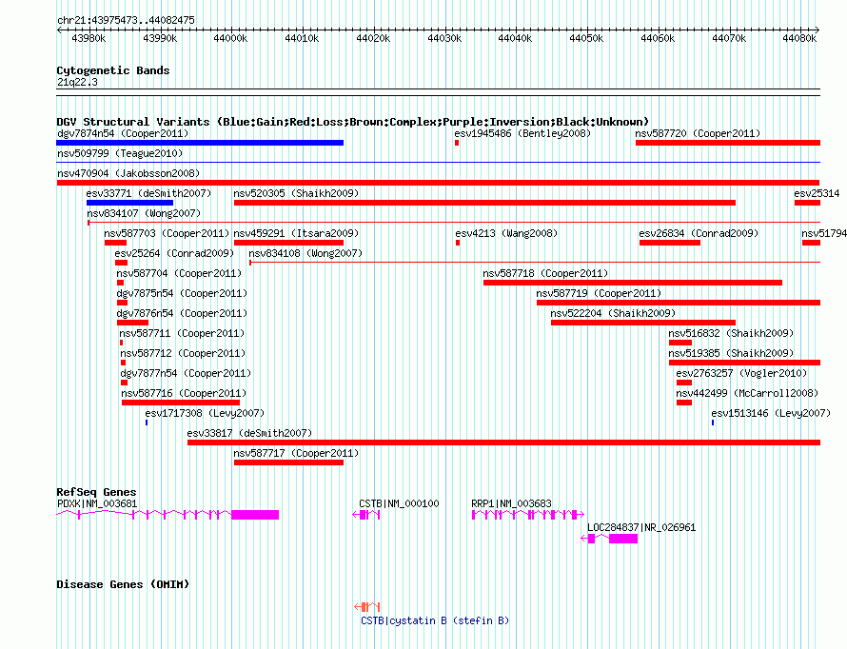Image resolution: width=847 pixels, height=649 pixels.
Task: Click the blue esv33771 gain bar
Action: click(x=129, y=203)
